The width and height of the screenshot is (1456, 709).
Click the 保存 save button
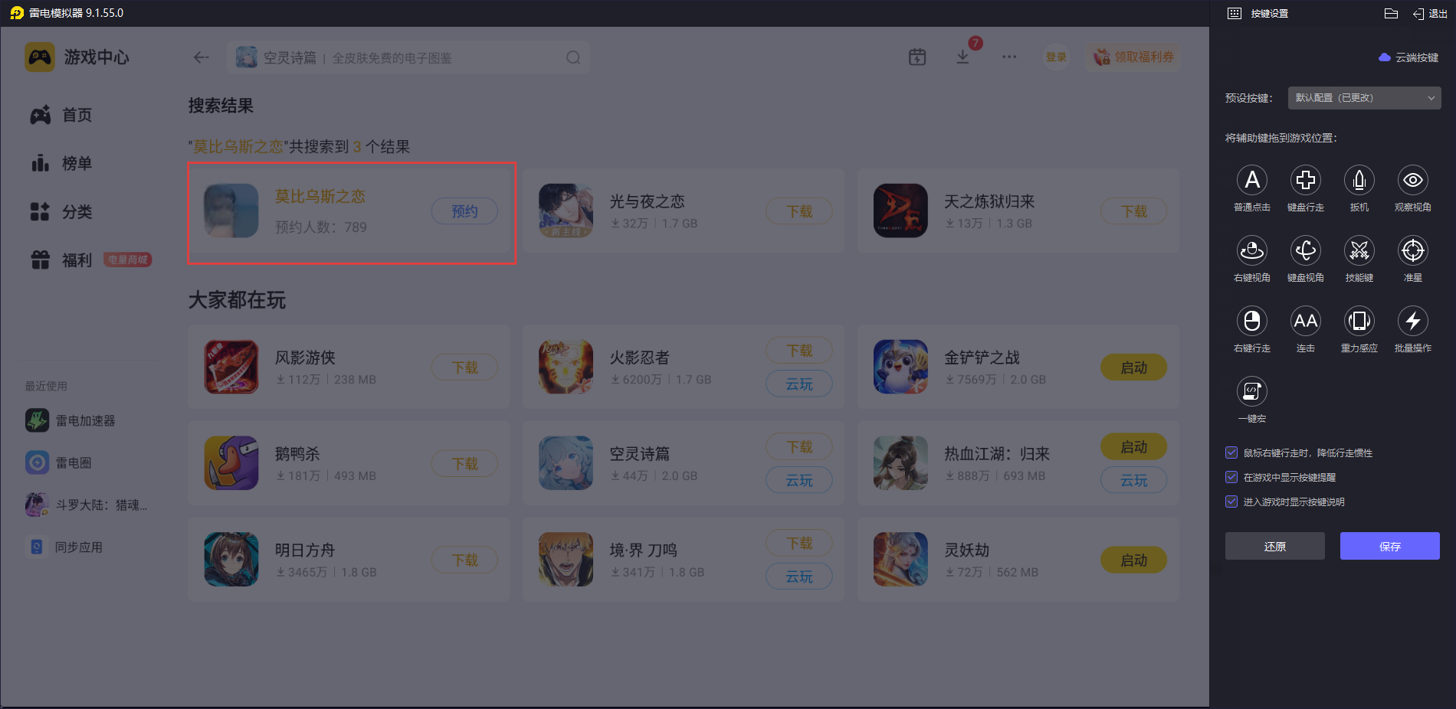coord(1389,546)
